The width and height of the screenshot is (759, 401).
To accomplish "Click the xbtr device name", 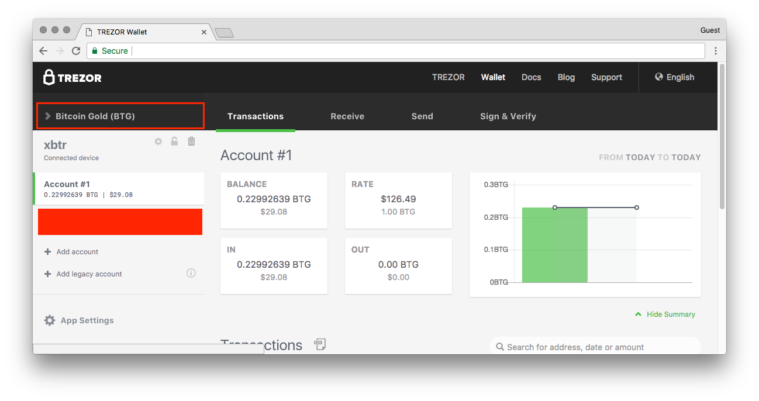I will pos(56,145).
